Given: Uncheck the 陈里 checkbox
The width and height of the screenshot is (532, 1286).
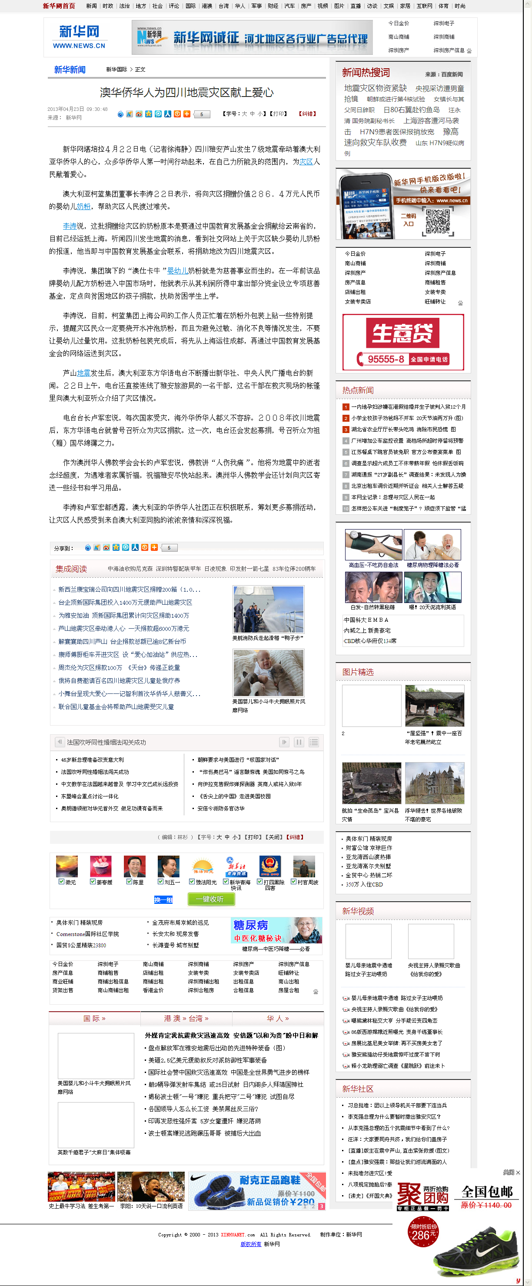Looking at the screenshot, I should point(129,882).
